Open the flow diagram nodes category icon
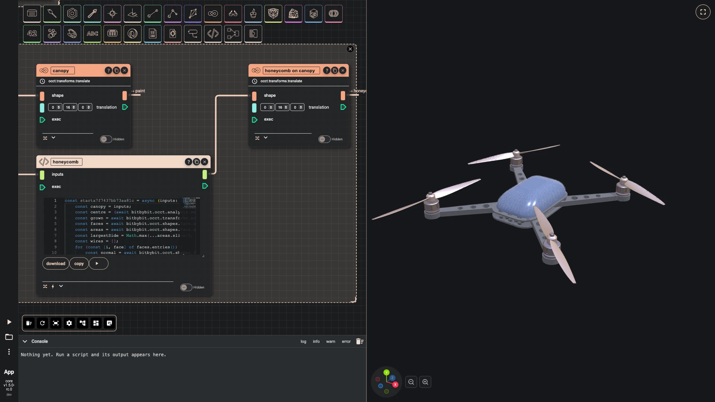Viewport: 715px width, 402px height. click(x=233, y=33)
